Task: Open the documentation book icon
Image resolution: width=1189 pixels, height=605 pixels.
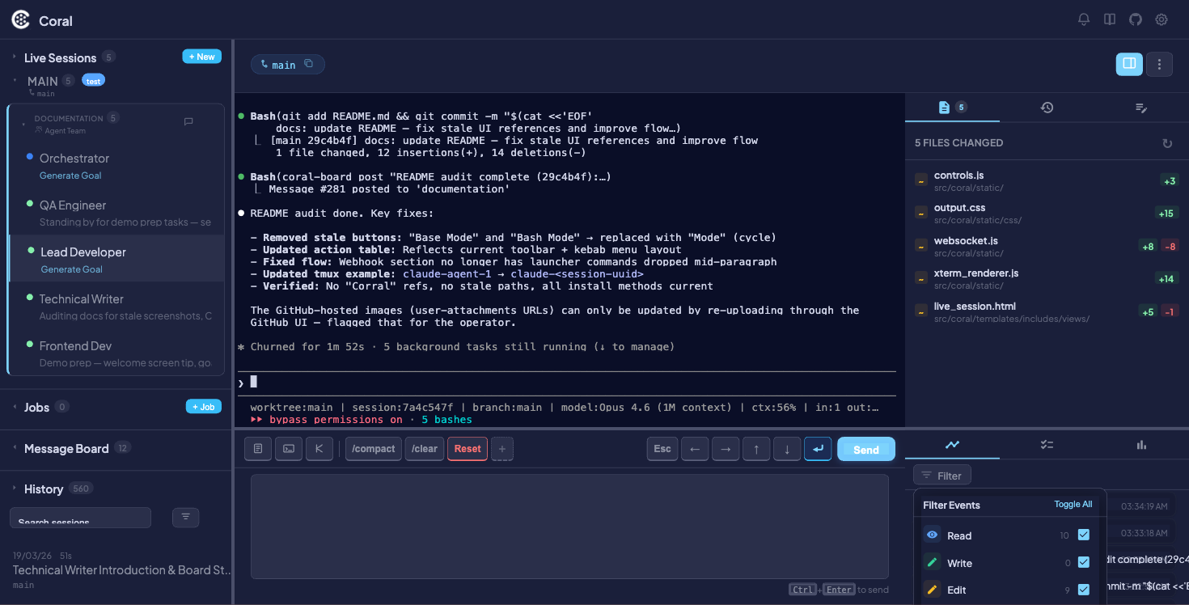Action: 1110,19
